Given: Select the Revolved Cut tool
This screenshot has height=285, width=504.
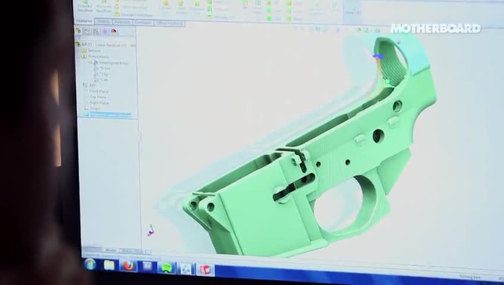Looking at the screenshot, I should tap(197, 8).
